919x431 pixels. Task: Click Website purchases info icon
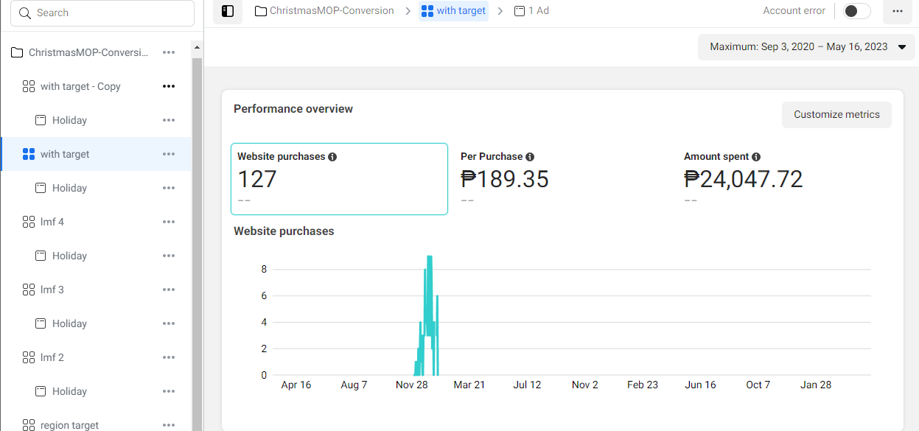(332, 157)
